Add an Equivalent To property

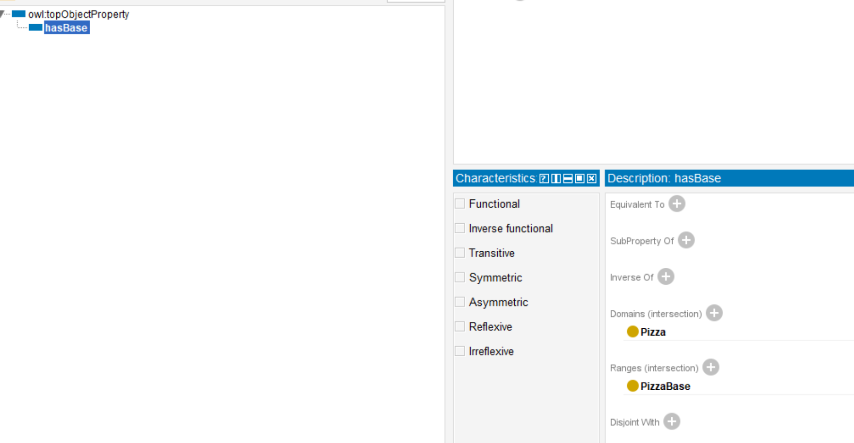pyautogui.click(x=677, y=204)
